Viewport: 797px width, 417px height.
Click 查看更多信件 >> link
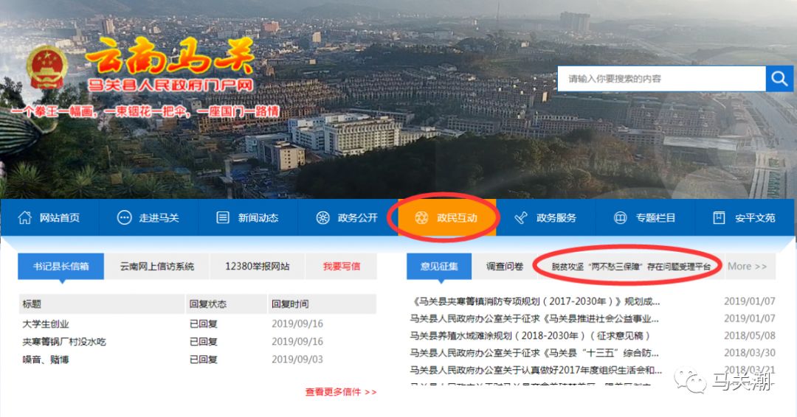point(341,392)
